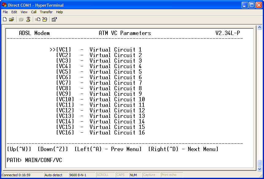The image size is (264, 179).
Task: Click the Call icon on the toolbar
Action: 21,19
